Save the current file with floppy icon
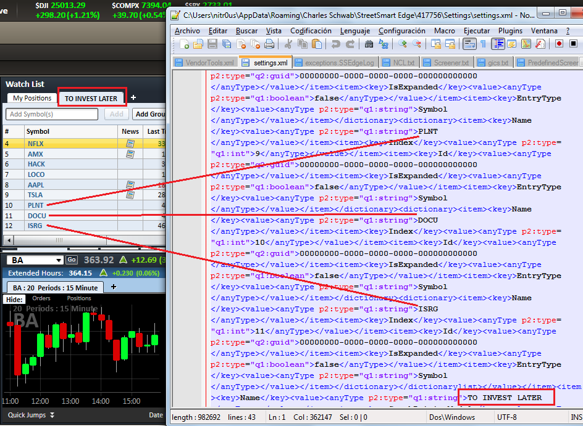The width and height of the screenshot is (583, 426). click(212, 44)
